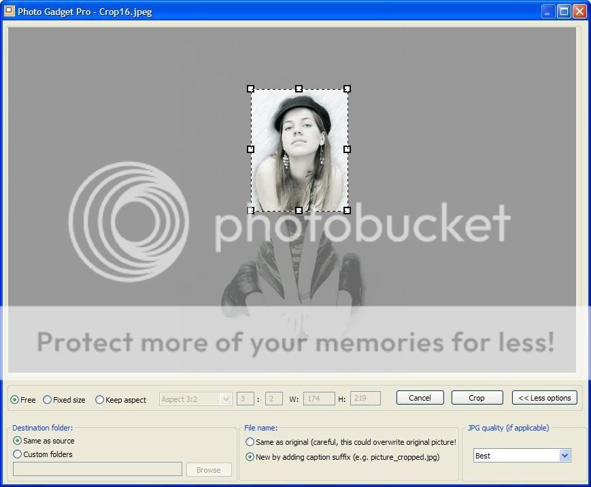Screen dimensions: 591x487
Task: Click the Photo Gadget Pro title bar icon
Action: 10,11
